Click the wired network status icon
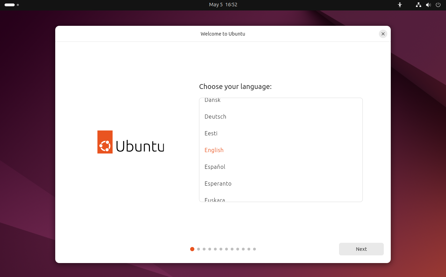Viewport: 446px width, 277px height. pyautogui.click(x=418, y=5)
